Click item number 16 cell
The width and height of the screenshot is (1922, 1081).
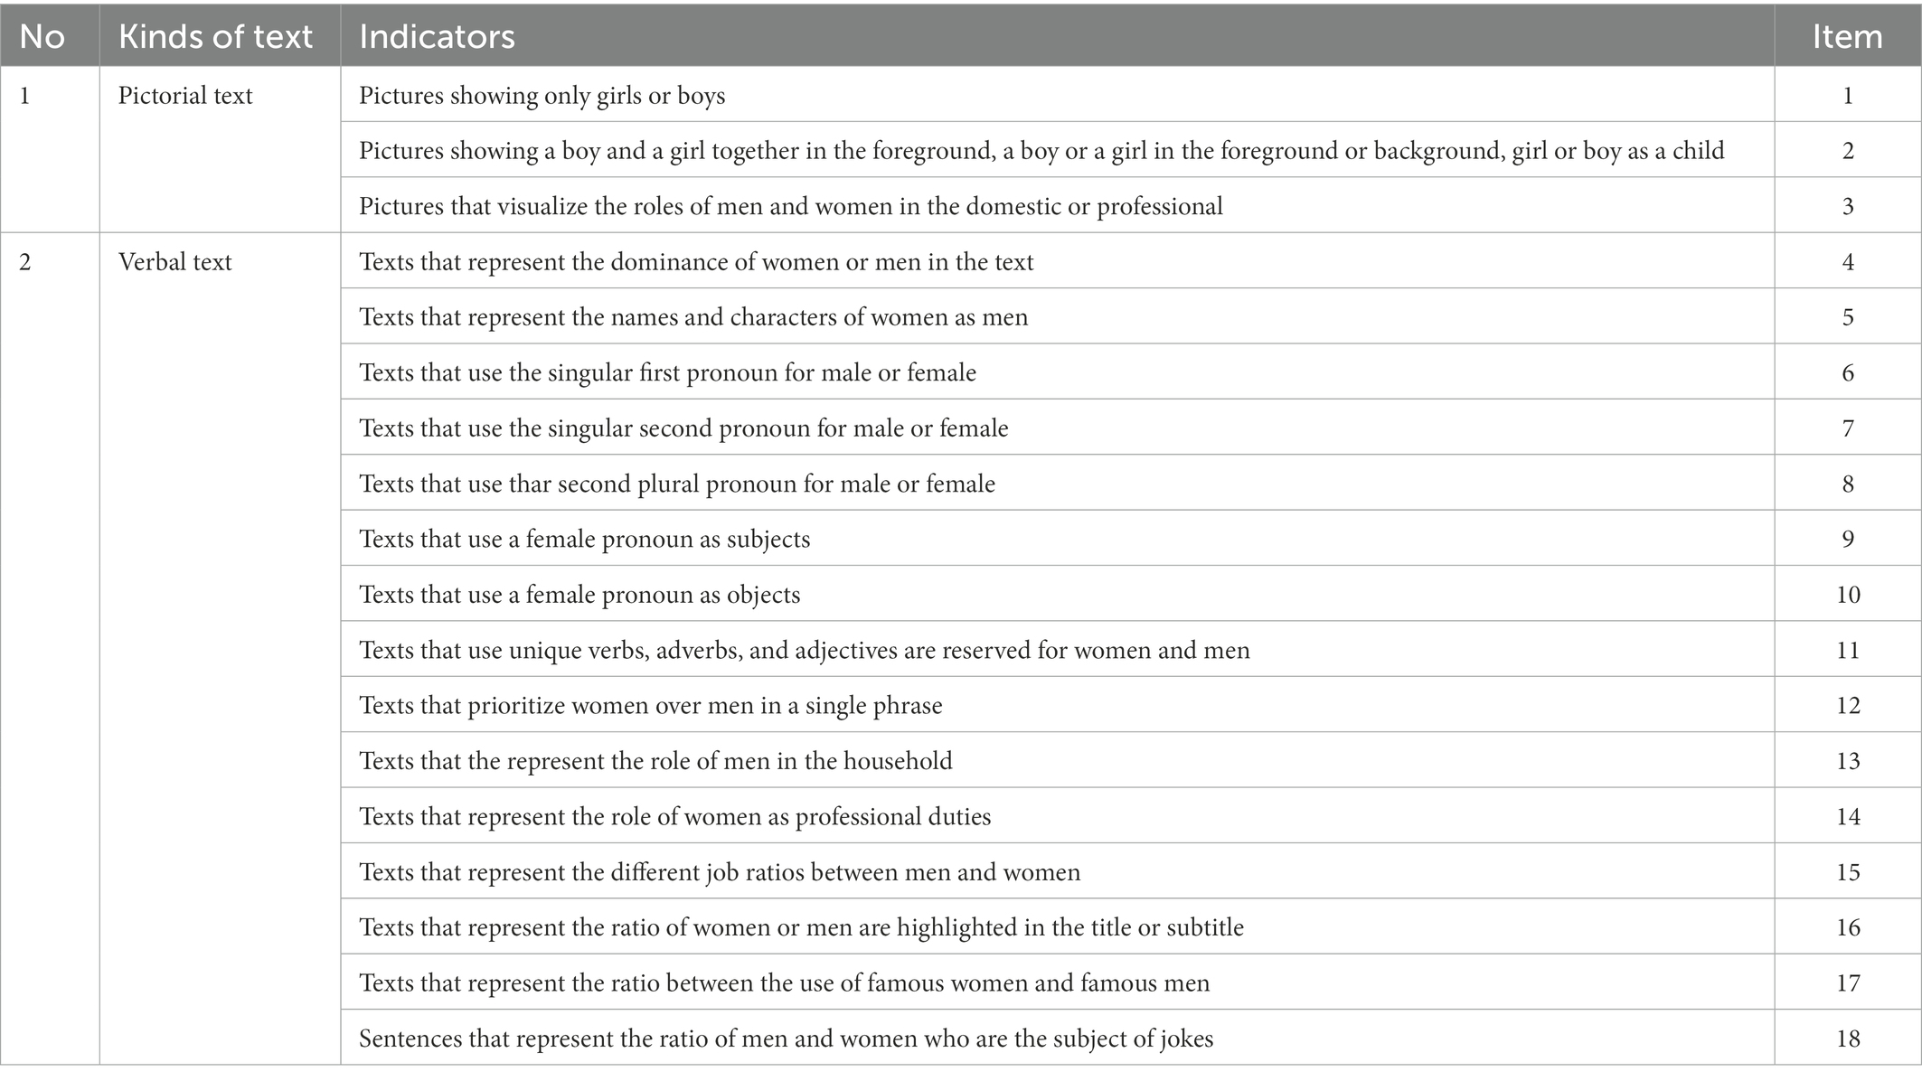coord(1848,926)
